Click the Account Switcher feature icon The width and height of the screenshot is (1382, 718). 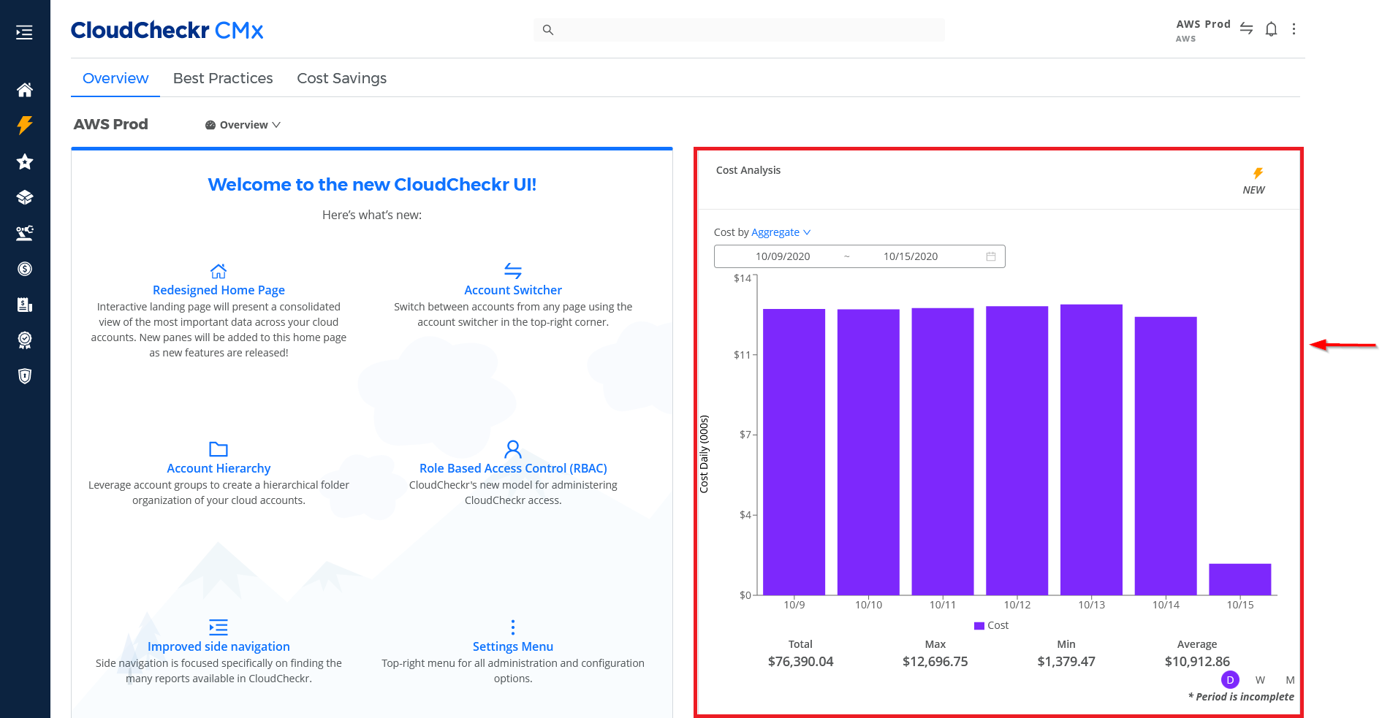coord(513,271)
